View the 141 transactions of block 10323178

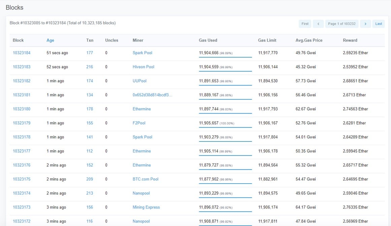click(90, 137)
